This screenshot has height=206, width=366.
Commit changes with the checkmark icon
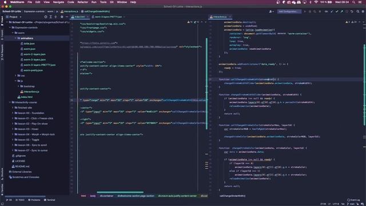click(x=337, y=11)
